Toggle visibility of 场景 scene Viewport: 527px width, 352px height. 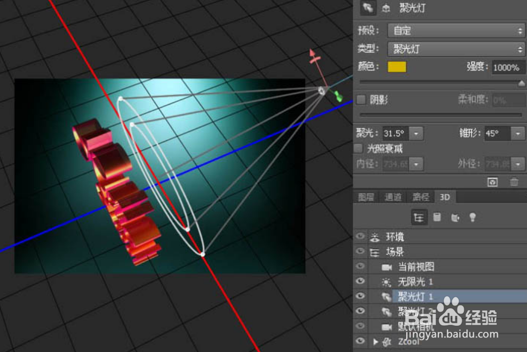click(x=360, y=251)
